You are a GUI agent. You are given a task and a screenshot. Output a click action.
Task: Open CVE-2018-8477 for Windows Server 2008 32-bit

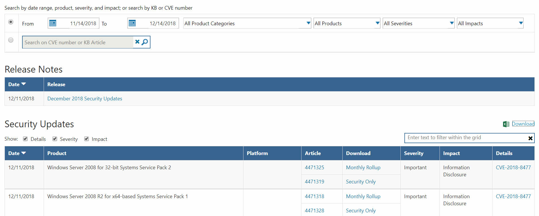coord(513,167)
